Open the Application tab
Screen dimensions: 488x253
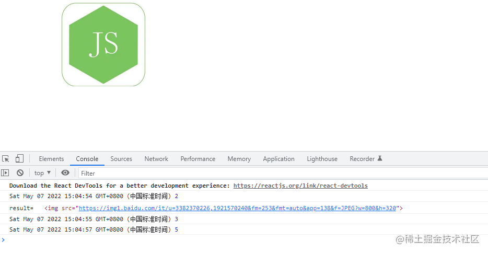point(278,159)
